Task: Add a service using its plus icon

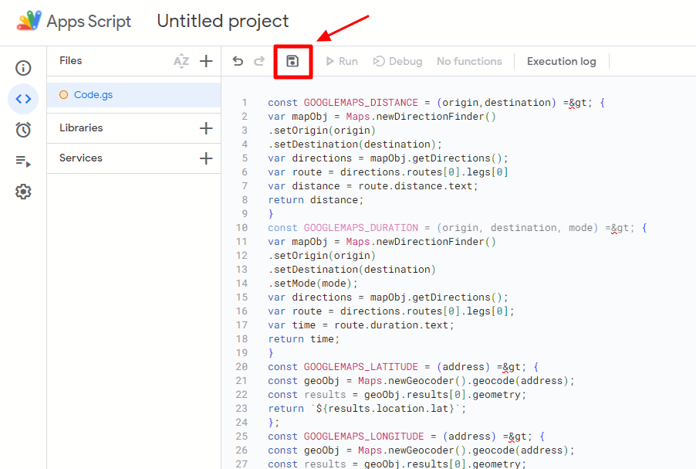Action: pos(206,158)
